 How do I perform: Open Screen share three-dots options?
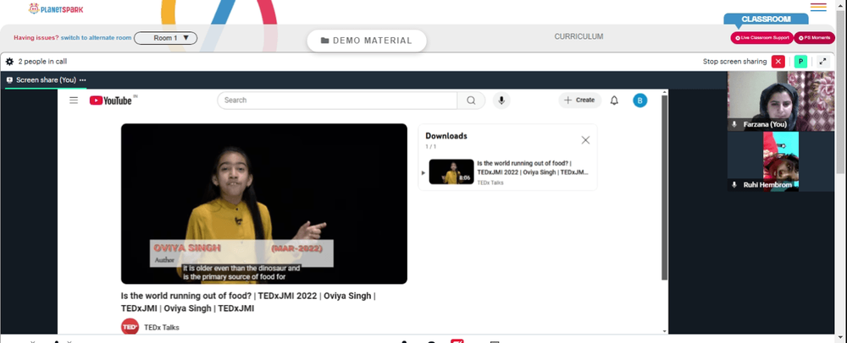click(x=83, y=80)
